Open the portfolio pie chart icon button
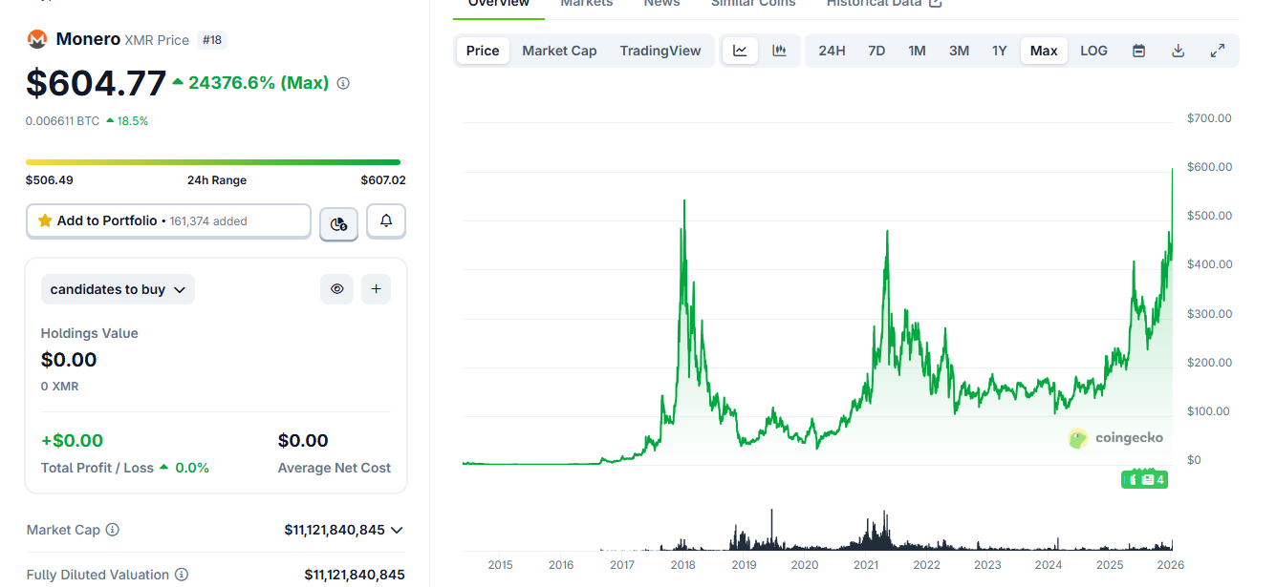1276x587 pixels. click(338, 223)
